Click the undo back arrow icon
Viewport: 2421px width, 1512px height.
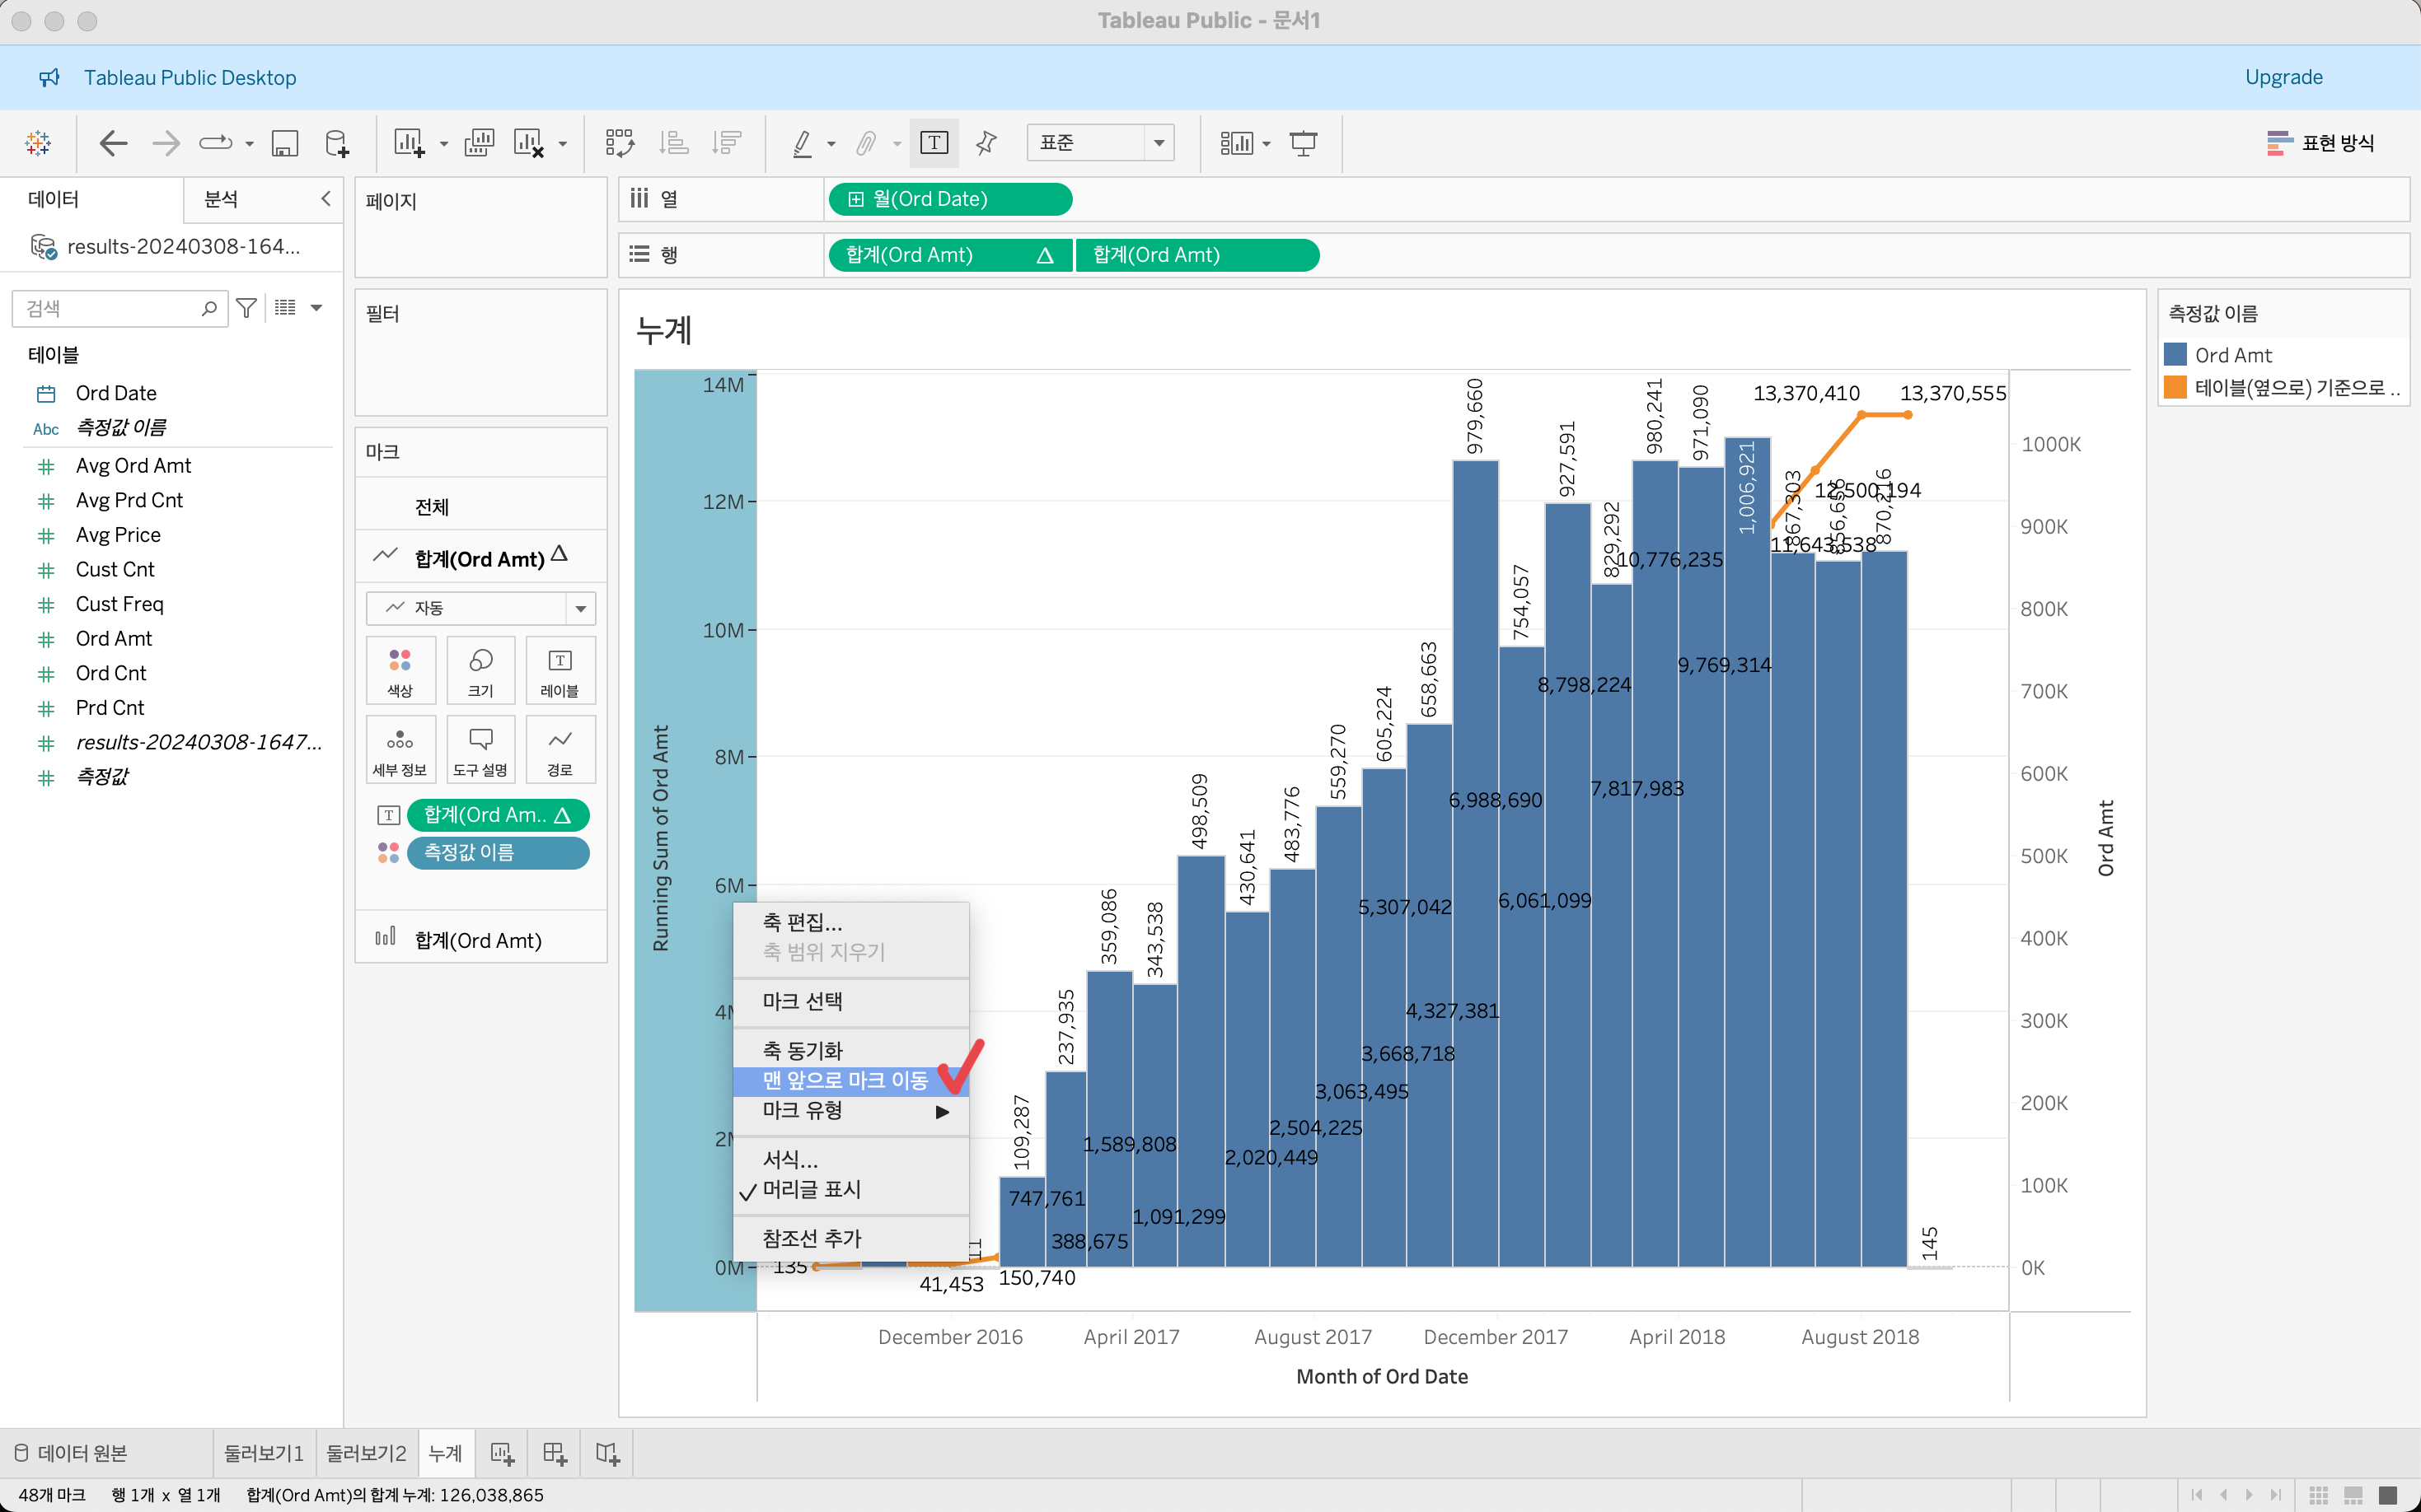click(113, 143)
